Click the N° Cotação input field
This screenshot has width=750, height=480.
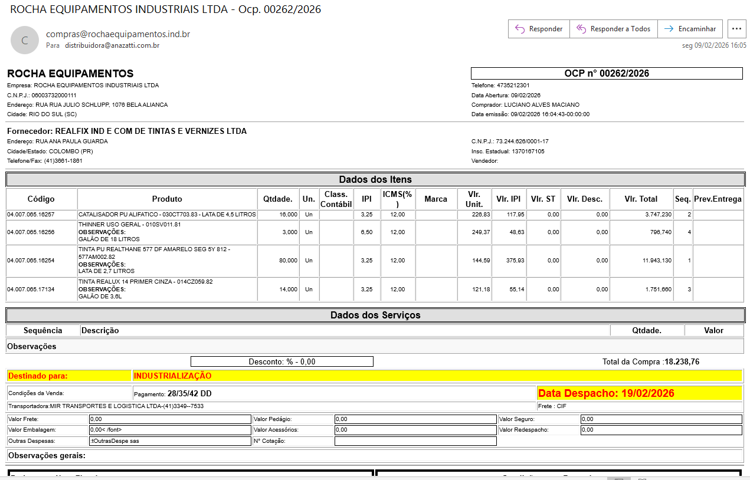click(x=415, y=441)
